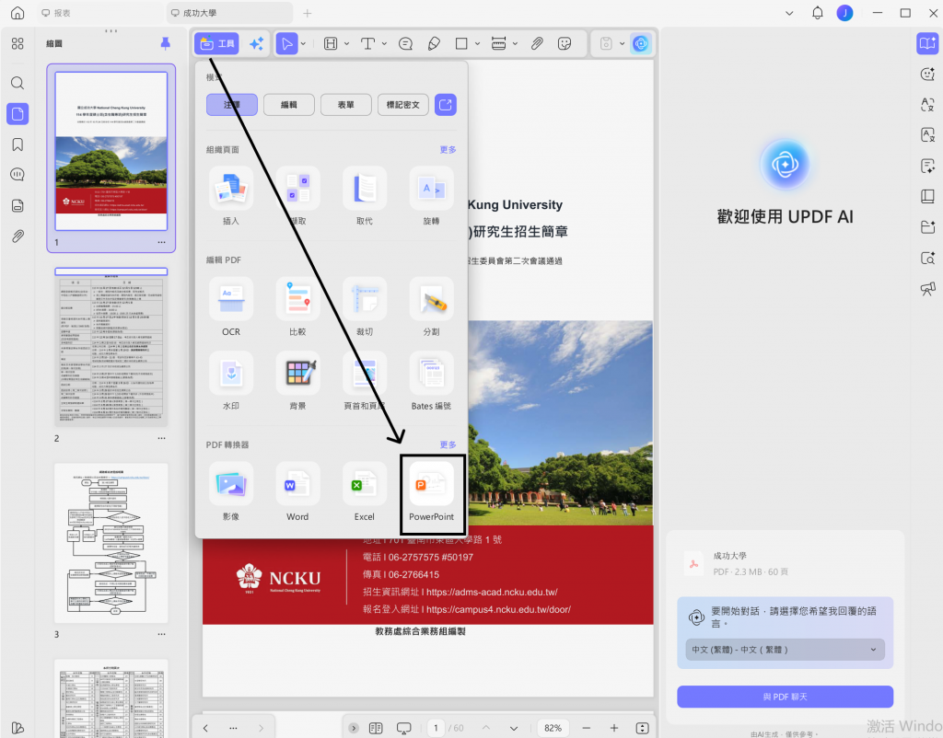
Task: Open the 工具 tools menu button
Action: click(216, 44)
